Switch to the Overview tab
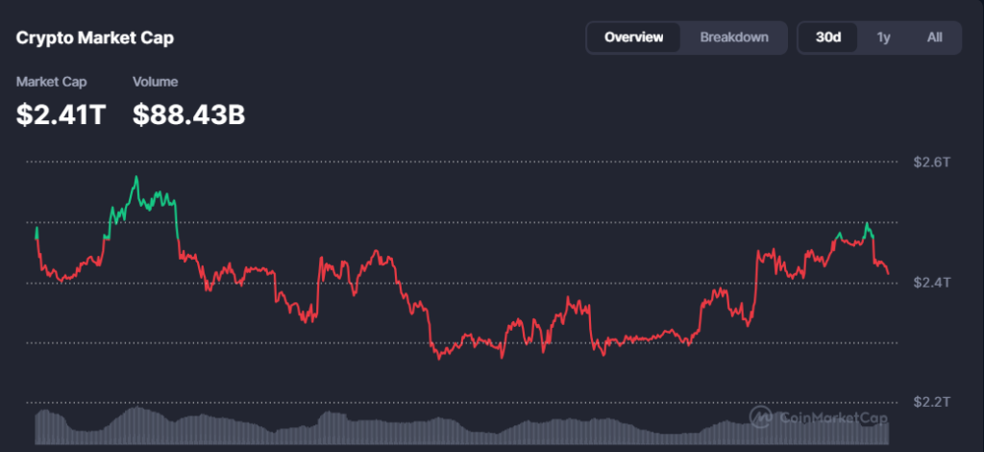Viewport: 984px width, 452px height. point(633,38)
